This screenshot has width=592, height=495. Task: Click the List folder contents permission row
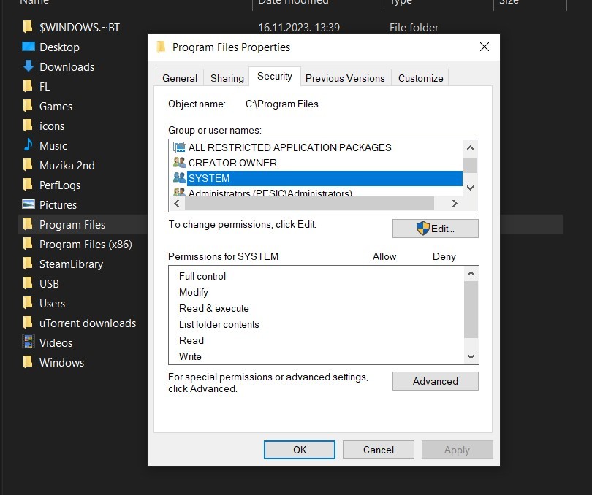point(316,324)
